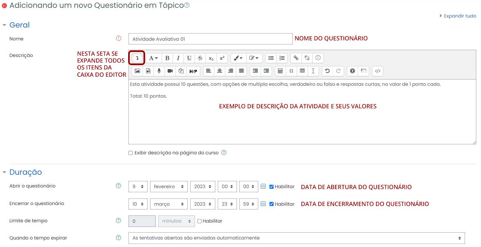Insert a table in the description
Screen dimensions: 481x247
pyautogui.click(x=302, y=71)
